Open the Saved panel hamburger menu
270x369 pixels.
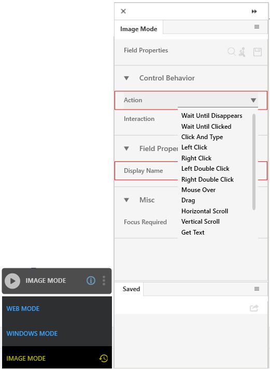click(x=257, y=289)
